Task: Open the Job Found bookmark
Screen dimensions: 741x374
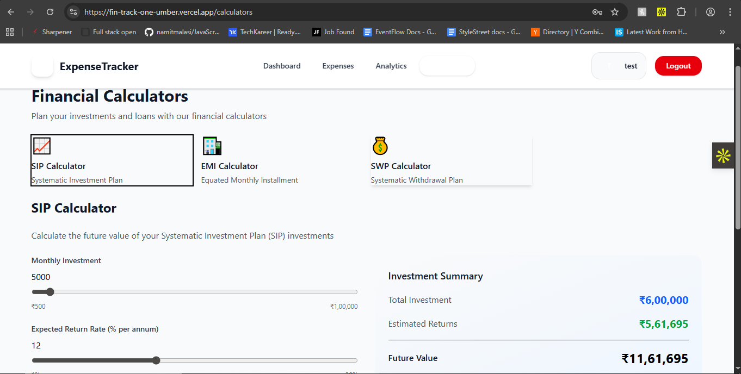Action: pyautogui.click(x=333, y=32)
